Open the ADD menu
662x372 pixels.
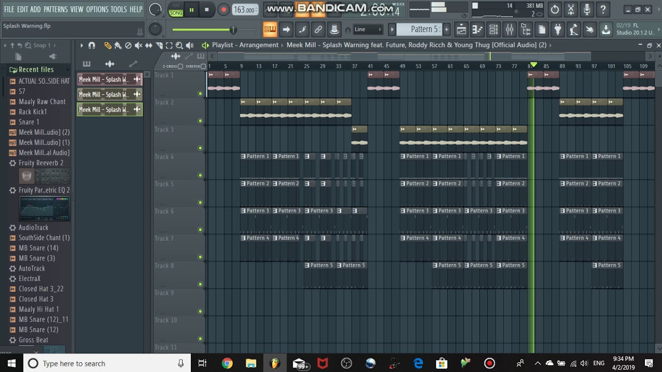[x=35, y=9]
